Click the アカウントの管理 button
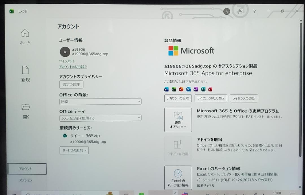305x195 pixels. coord(178,98)
